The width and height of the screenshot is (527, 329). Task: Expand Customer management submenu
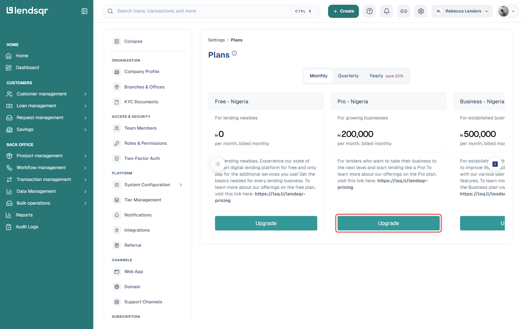click(85, 94)
